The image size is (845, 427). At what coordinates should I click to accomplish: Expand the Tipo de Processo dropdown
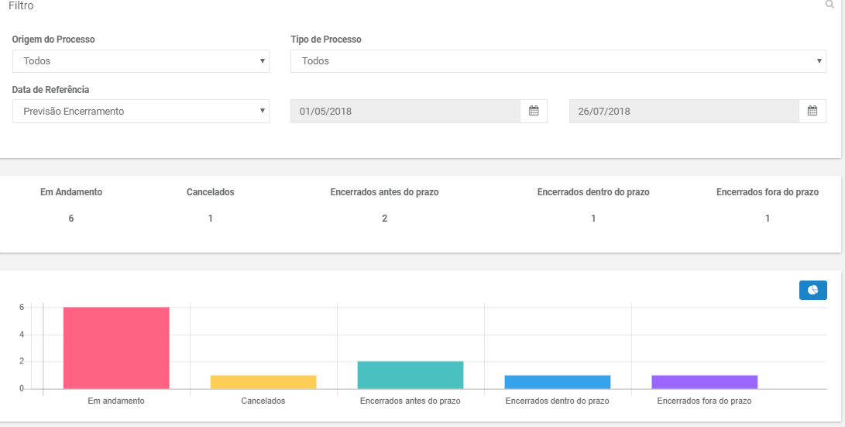[x=558, y=61]
